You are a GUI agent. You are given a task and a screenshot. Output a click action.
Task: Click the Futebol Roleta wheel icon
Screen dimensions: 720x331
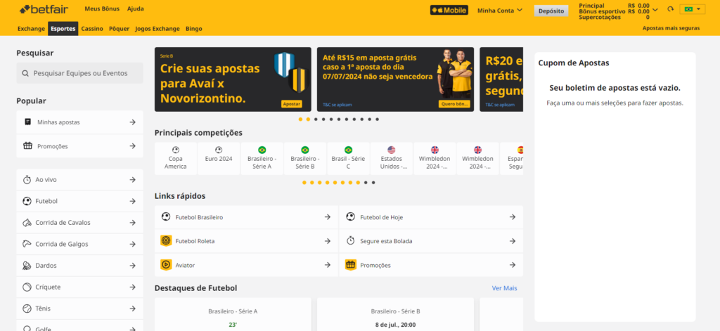(x=166, y=240)
